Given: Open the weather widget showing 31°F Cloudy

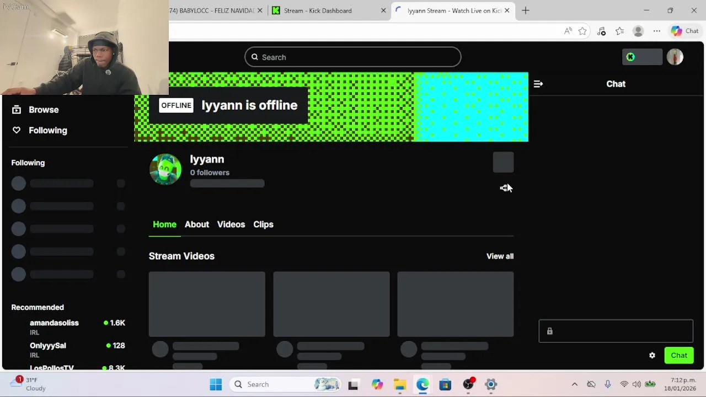Looking at the screenshot, I should coord(28,384).
